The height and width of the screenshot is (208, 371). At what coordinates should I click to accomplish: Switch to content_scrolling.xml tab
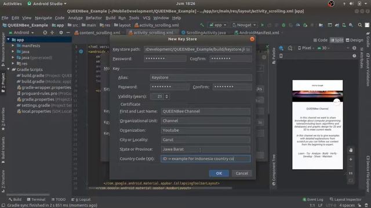[97, 33]
